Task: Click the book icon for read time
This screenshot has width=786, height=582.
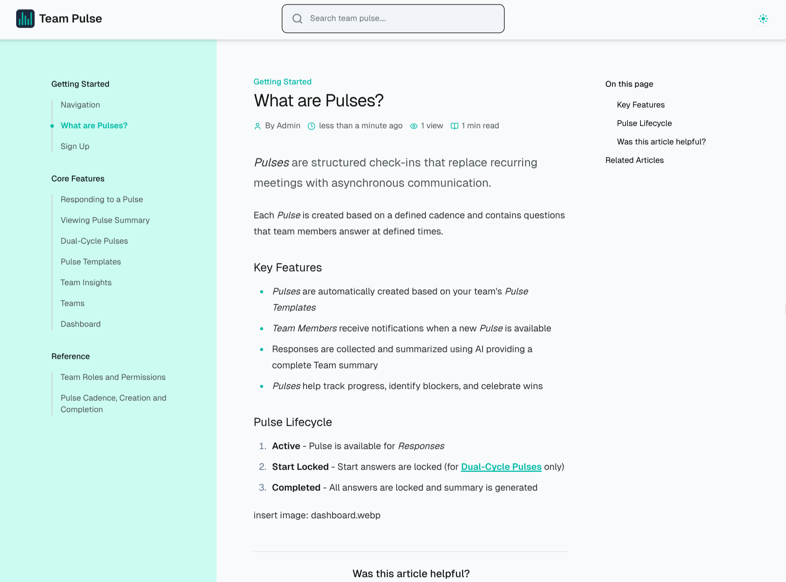Action: point(454,126)
